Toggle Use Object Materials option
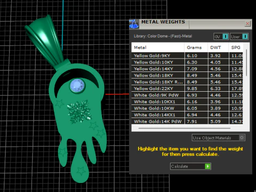Screen dimensions: 256x192 point(219,138)
